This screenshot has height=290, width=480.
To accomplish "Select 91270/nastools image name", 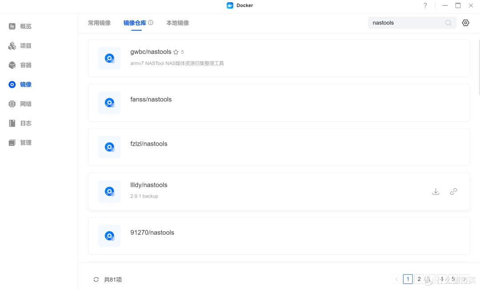I will tap(152, 233).
